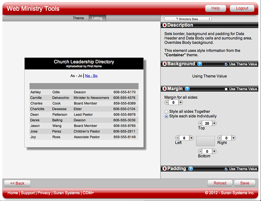Click the Margin help question mark icon
The height and width of the screenshot is (201, 261).
tap(187, 89)
